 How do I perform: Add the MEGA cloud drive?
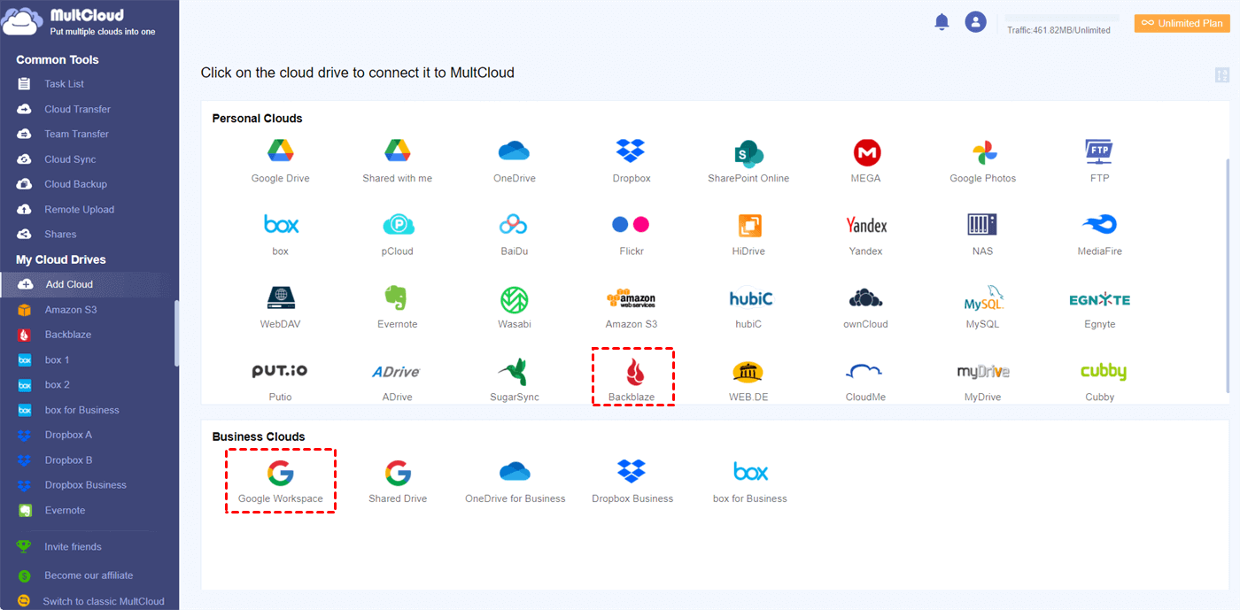866,161
